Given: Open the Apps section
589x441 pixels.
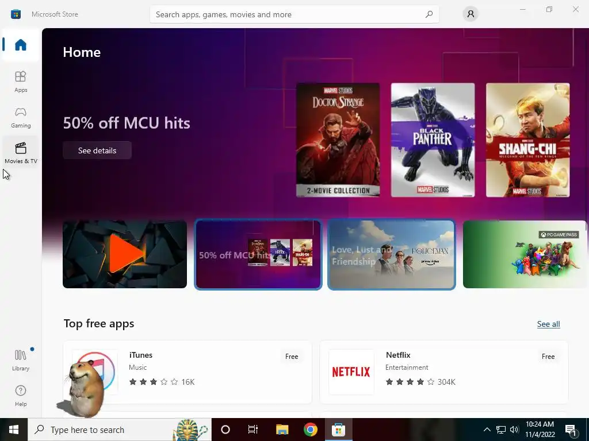Looking at the screenshot, I should pos(21,82).
